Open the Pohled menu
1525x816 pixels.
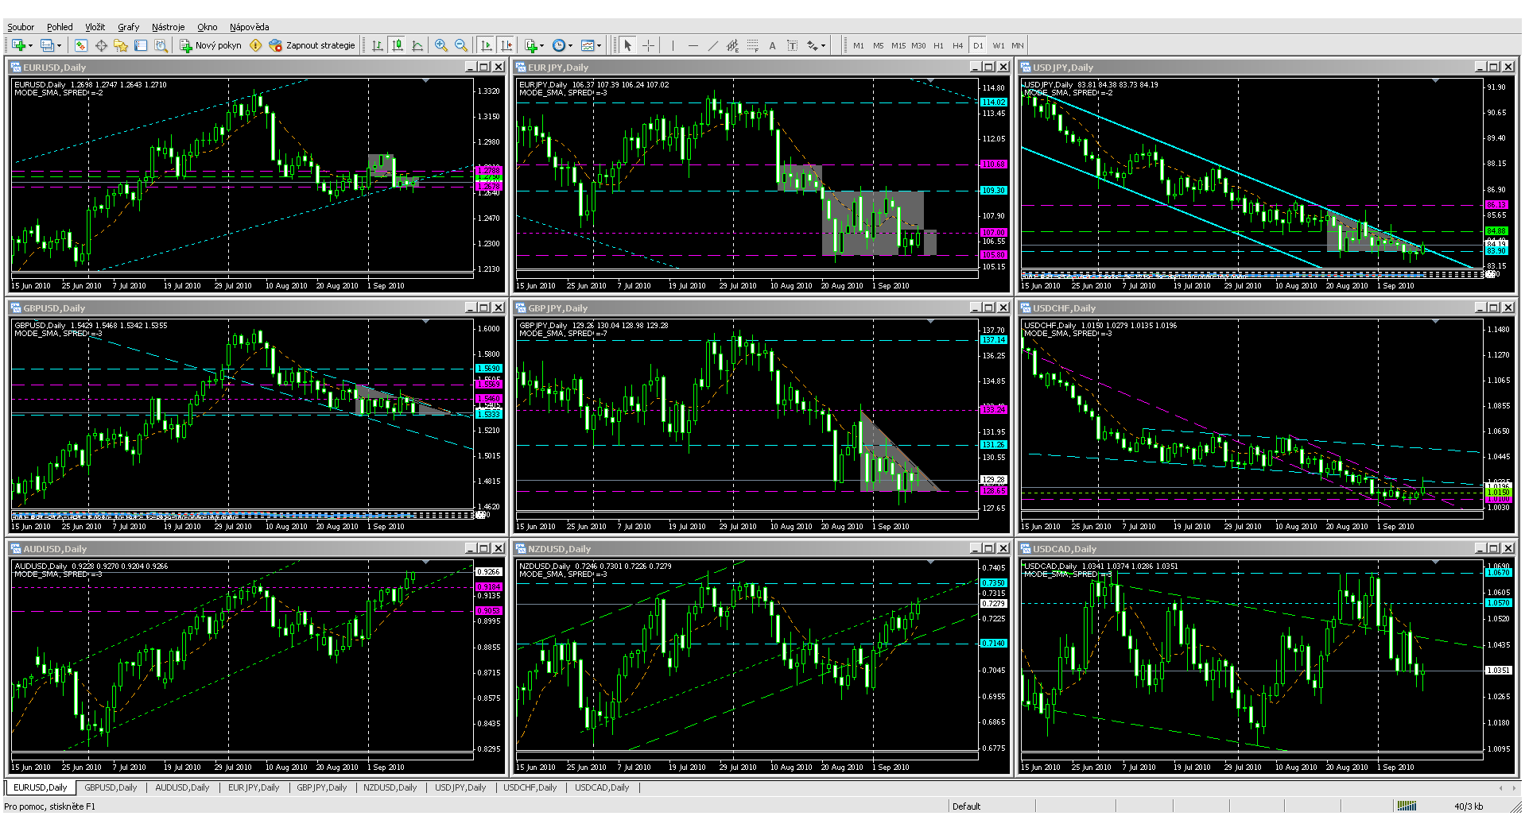tap(60, 27)
